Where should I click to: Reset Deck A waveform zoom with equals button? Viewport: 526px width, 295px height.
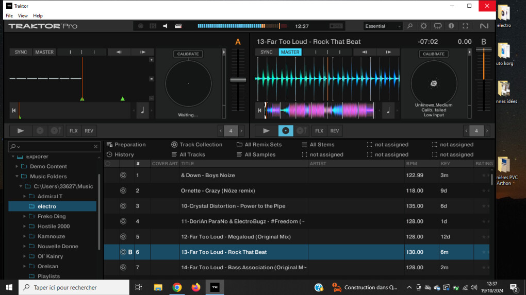pos(151,79)
